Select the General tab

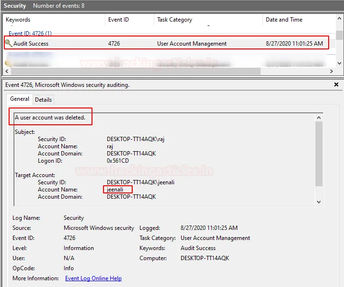(20, 99)
